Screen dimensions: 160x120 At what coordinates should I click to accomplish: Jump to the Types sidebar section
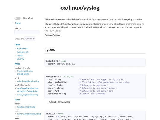pyautogui.click(x=17, y=44)
